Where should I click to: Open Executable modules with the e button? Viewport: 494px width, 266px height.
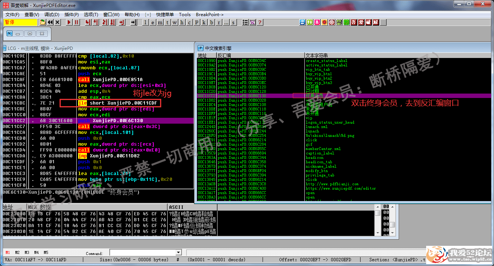point(153,22)
